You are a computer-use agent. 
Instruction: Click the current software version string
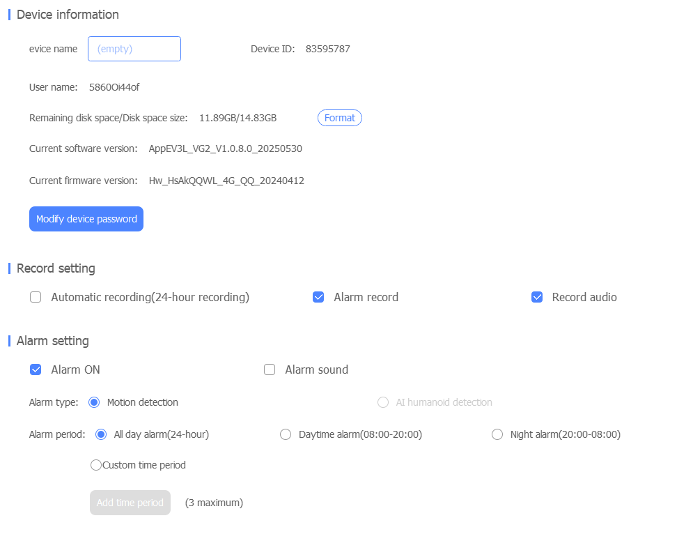(x=226, y=148)
